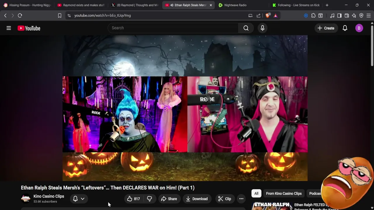374x210 pixels.
Task: Select the Podcasts filter chip
Action: tap(315, 193)
